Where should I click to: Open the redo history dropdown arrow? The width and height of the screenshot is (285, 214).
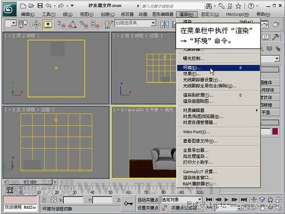67,6
